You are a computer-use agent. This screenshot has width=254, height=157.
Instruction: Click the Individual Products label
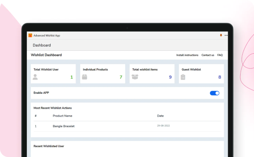(95, 70)
